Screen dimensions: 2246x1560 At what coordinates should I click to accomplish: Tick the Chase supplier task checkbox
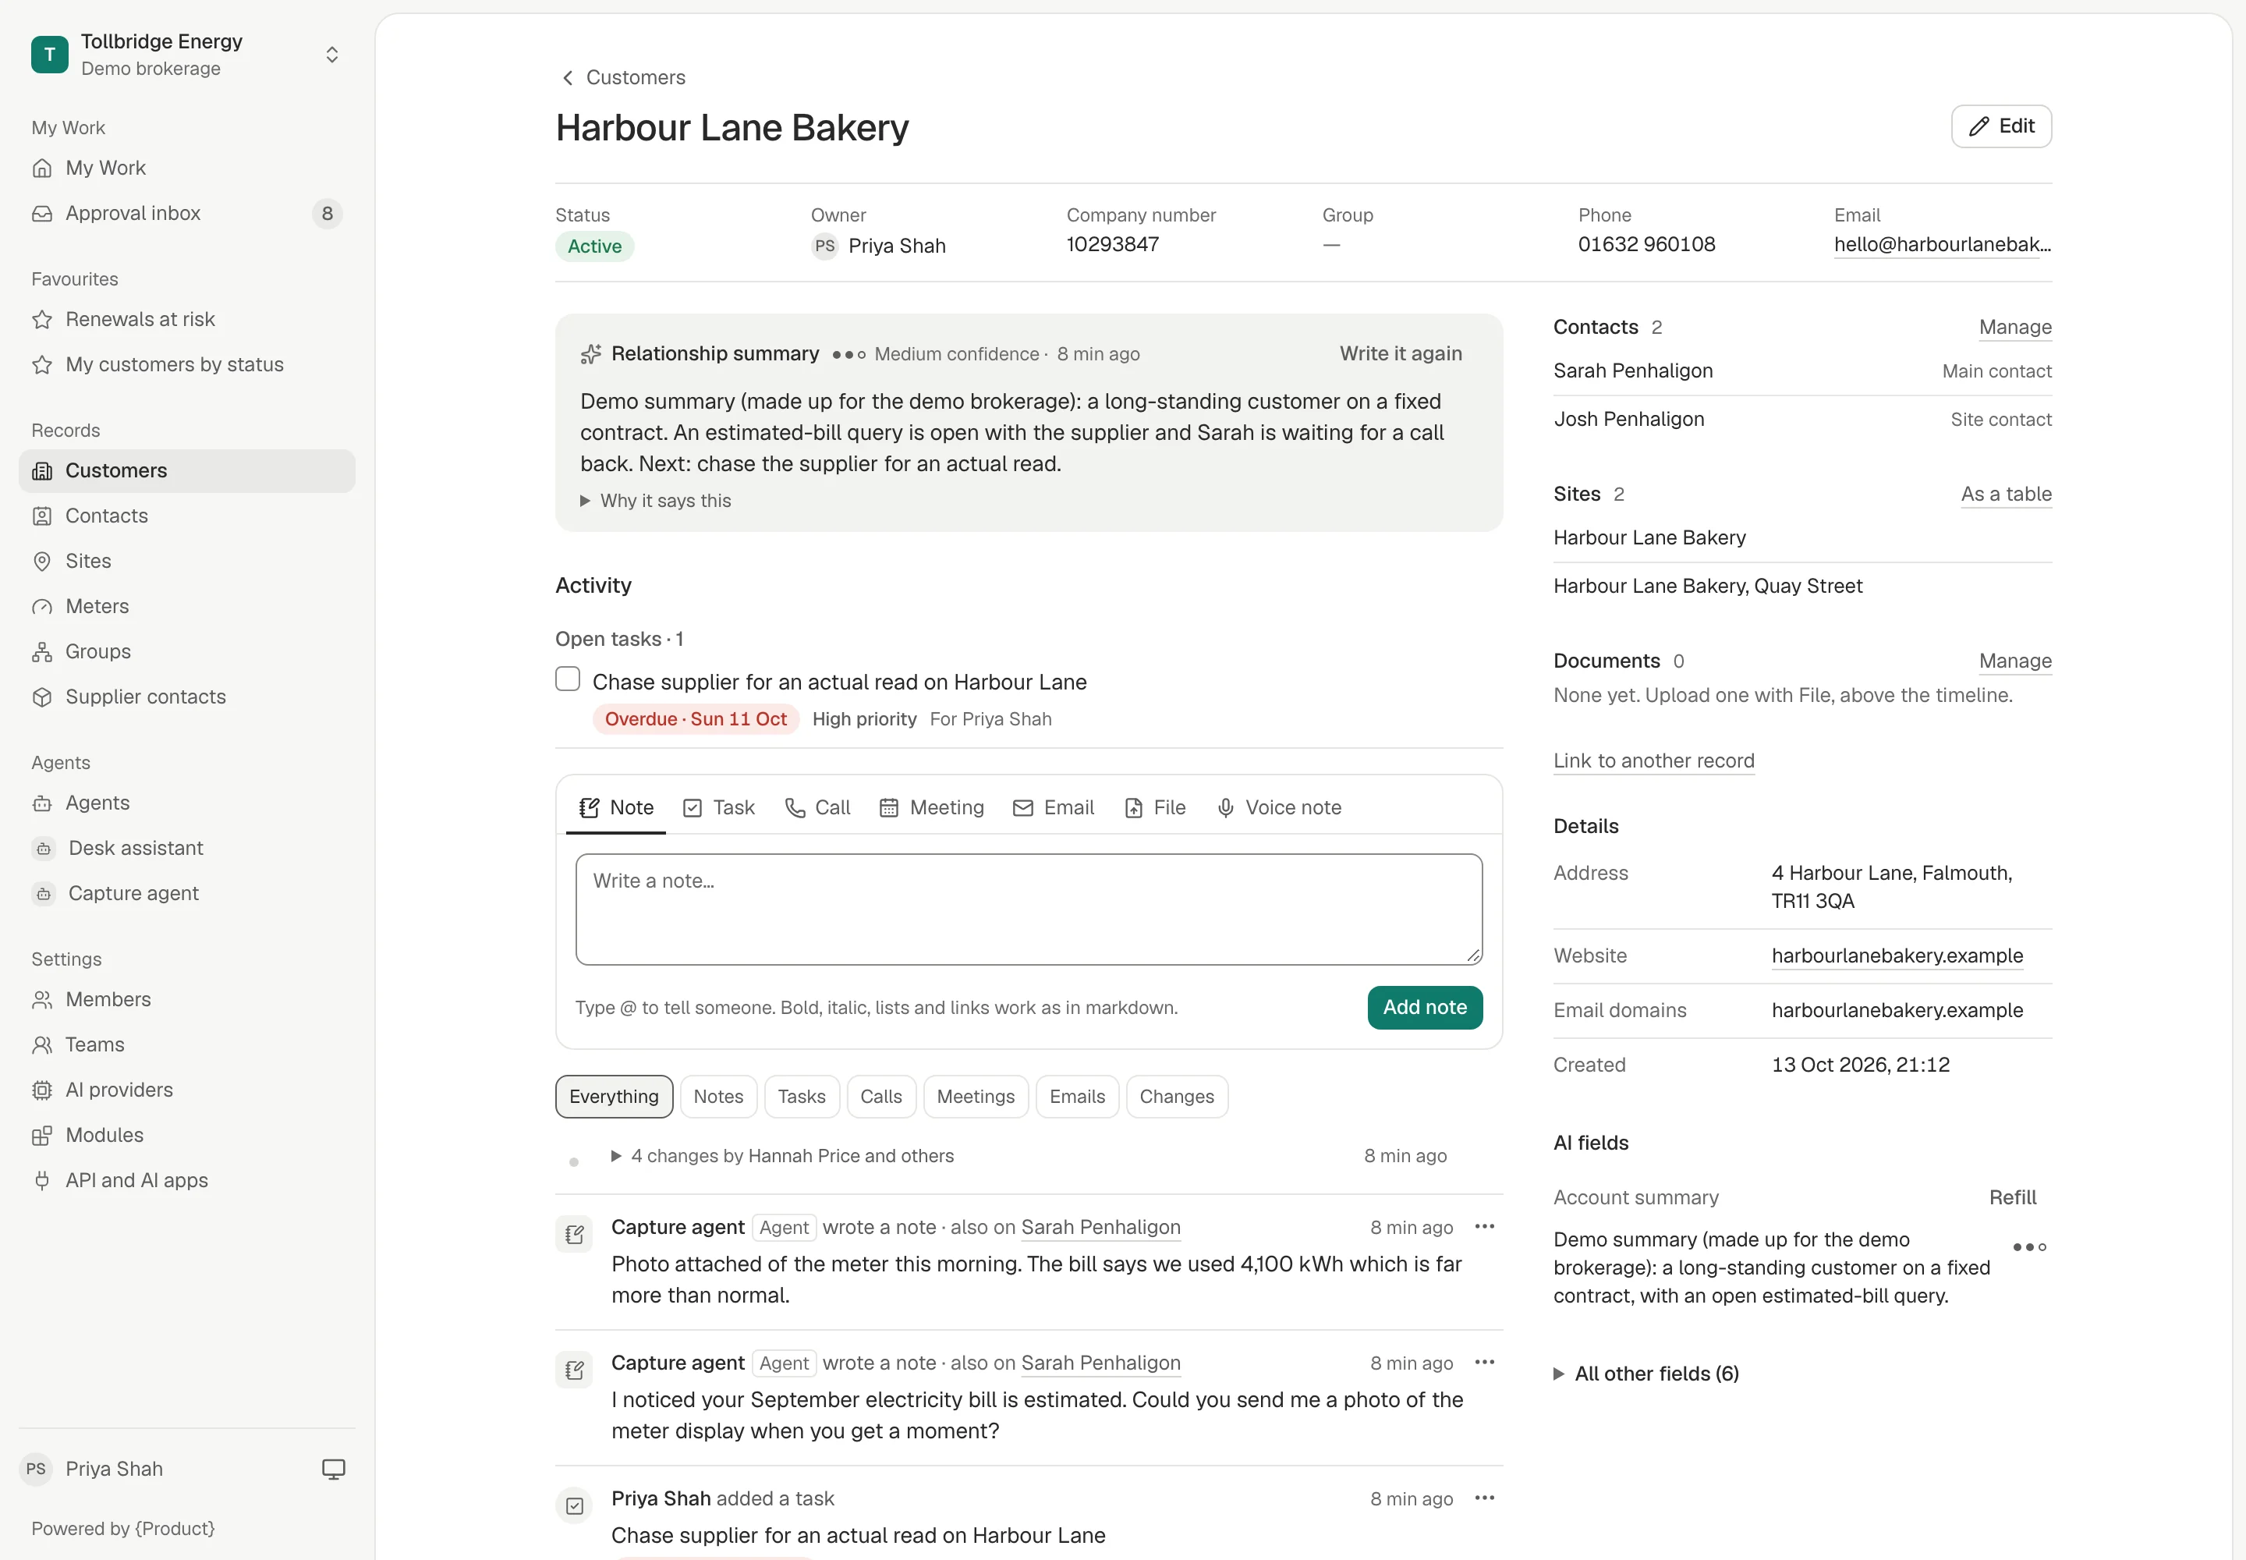(568, 679)
